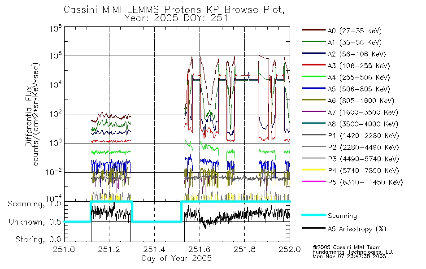Click the A7 (1600-3500 KeV) legend label
Viewport: 426px width, 269px height.
click(363, 113)
